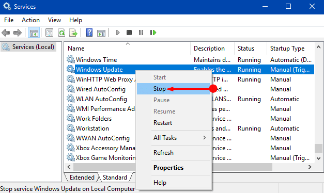Click the Windows Update service gear icon

tap(71, 69)
